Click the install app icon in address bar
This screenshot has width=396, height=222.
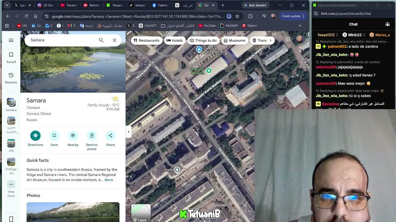coord(229,16)
